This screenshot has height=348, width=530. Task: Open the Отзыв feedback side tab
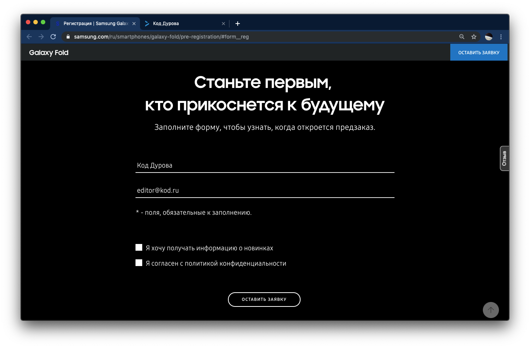(x=505, y=158)
